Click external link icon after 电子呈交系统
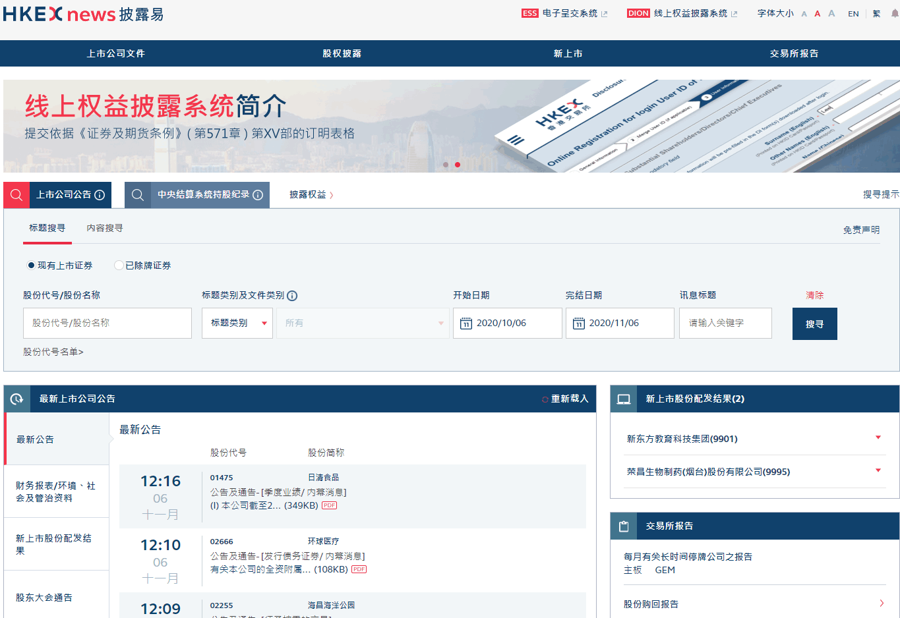The width and height of the screenshot is (900, 618). [604, 14]
